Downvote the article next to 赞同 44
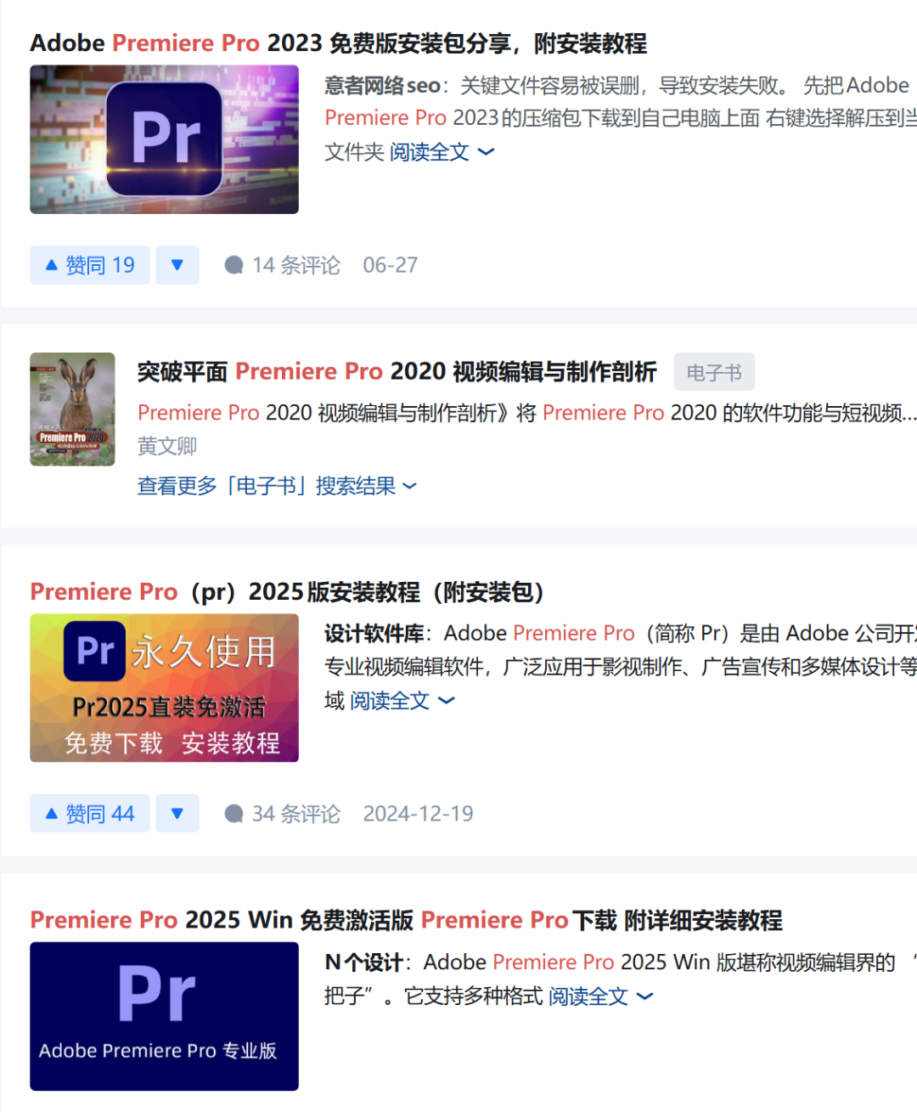The height and width of the screenshot is (1112, 917). point(177,814)
